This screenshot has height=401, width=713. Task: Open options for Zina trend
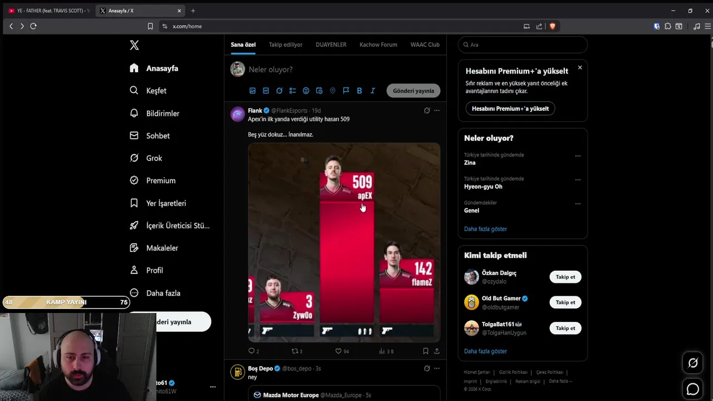[x=578, y=156]
